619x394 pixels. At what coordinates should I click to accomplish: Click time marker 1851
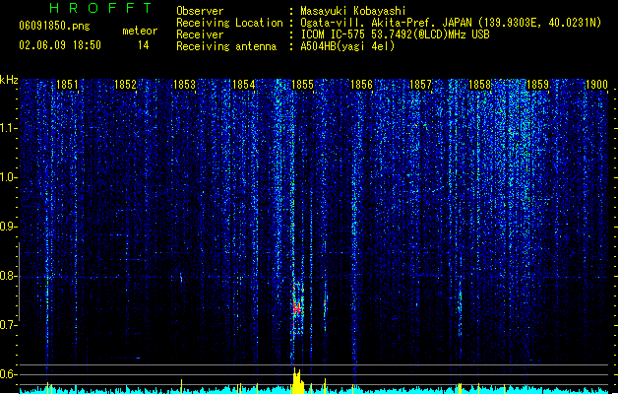tap(67, 85)
